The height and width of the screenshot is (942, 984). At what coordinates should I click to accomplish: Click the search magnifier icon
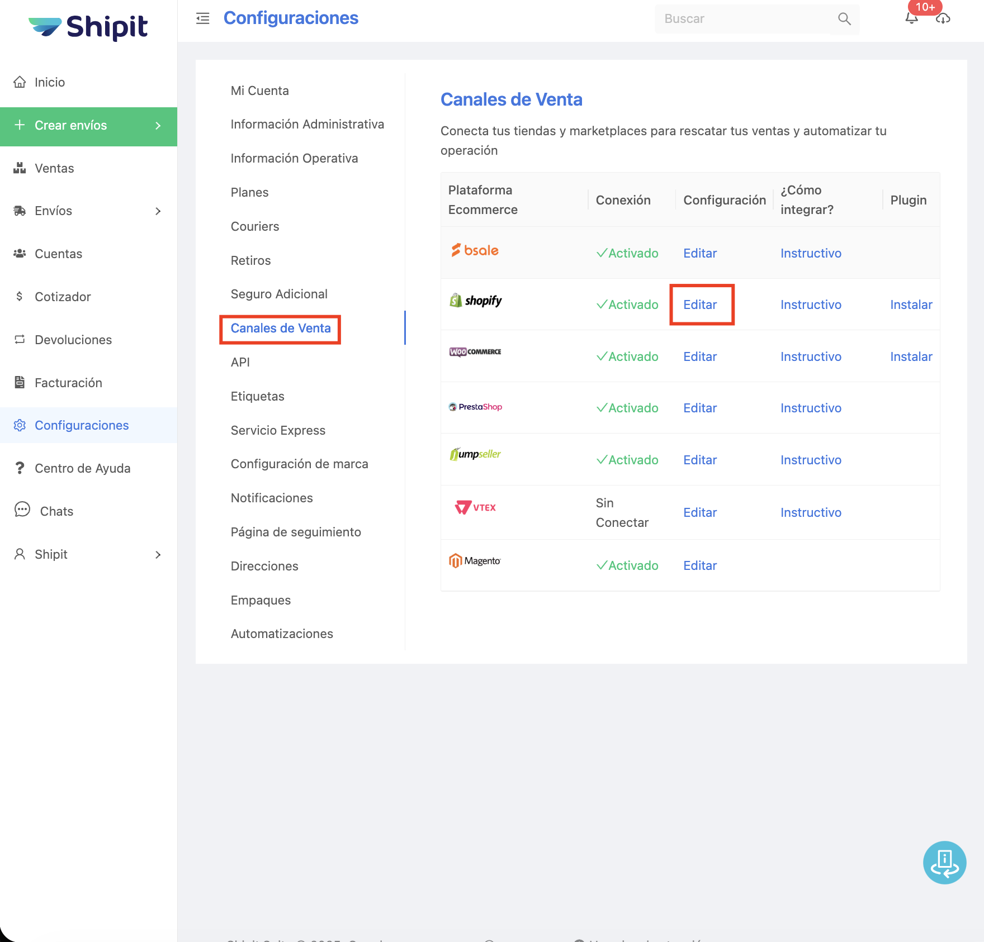tap(844, 19)
